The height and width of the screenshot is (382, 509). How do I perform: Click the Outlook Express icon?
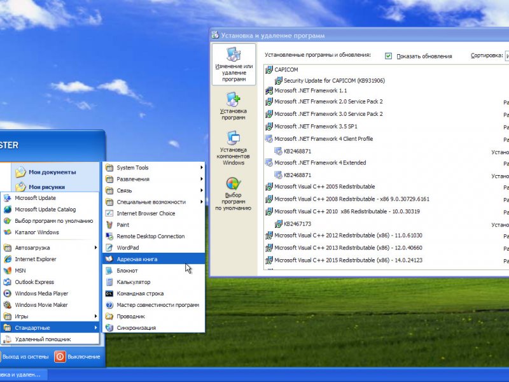pos(8,282)
